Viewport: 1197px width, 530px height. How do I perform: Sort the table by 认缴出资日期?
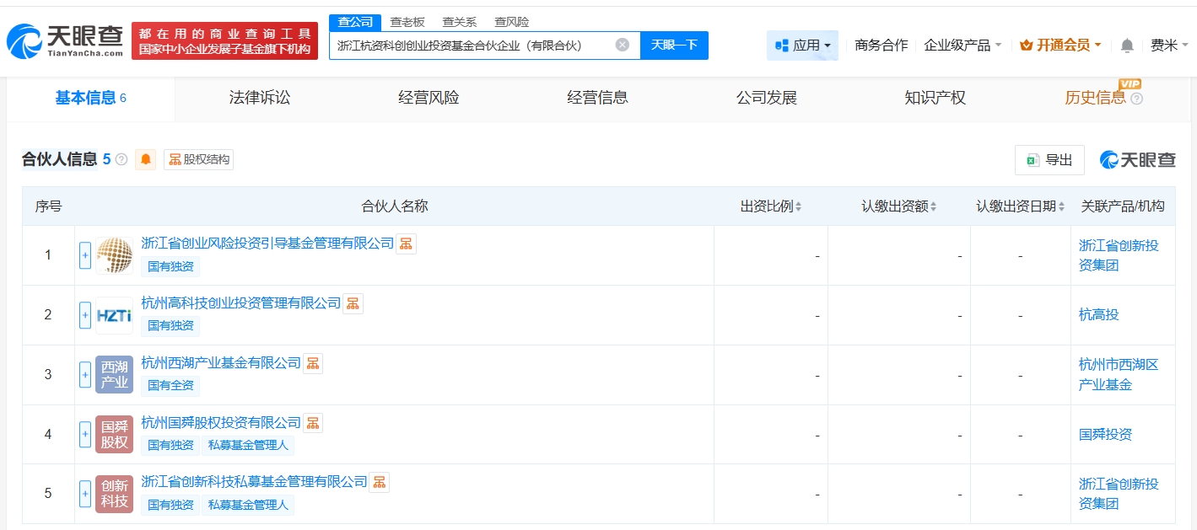click(x=1021, y=206)
